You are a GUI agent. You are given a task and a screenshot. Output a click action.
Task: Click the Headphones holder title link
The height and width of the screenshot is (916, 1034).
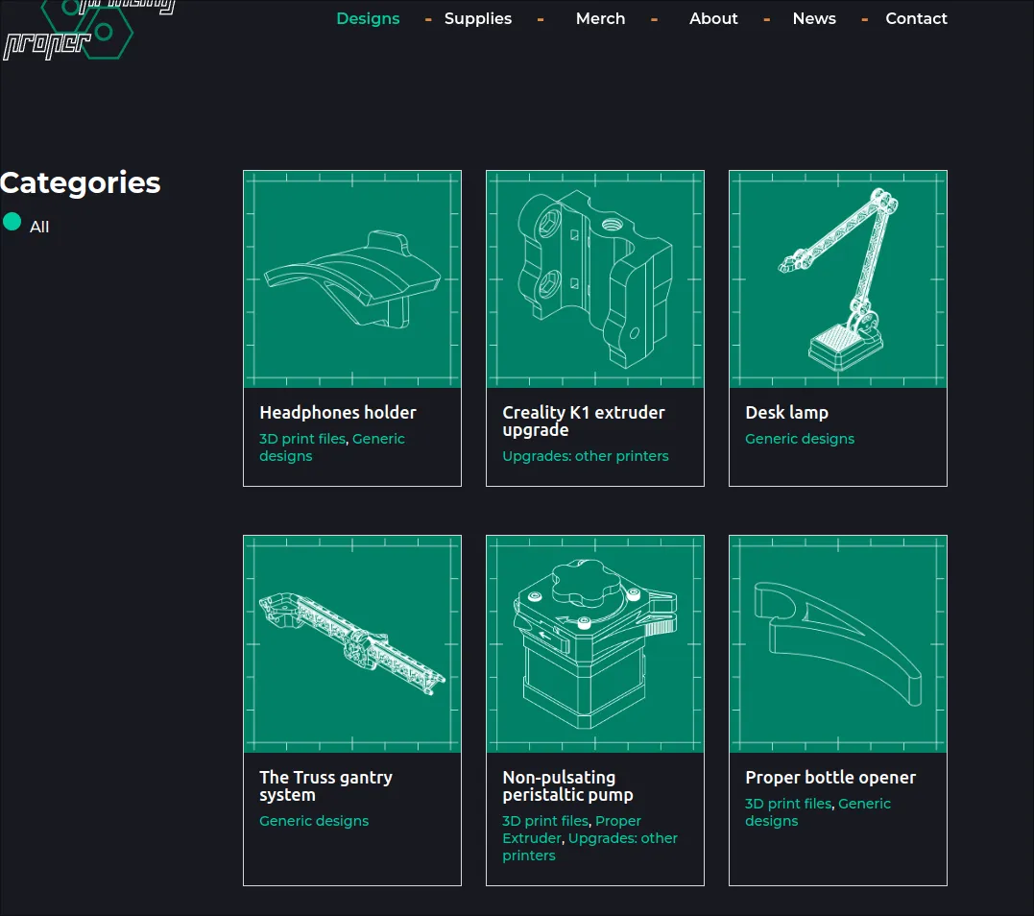tap(338, 413)
